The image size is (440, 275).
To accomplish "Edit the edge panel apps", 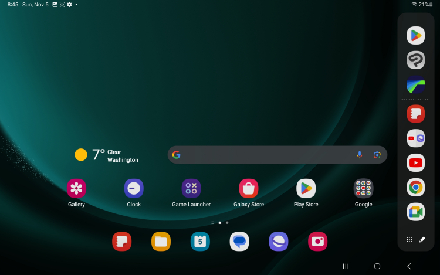I will (422, 239).
